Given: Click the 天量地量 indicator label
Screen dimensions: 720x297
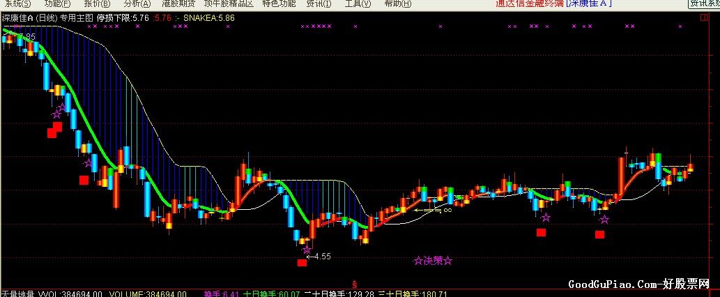Looking at the screenshot, I should tap(17, 294).
